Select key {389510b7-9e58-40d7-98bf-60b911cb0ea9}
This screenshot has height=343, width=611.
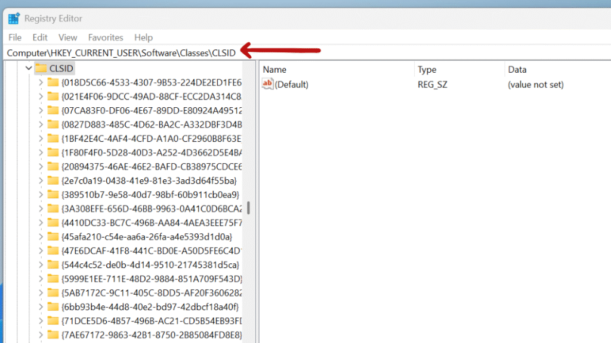(x=150, y=195)
